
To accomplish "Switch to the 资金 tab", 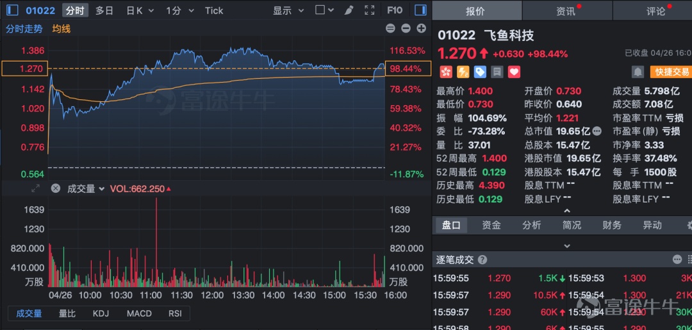I will coord(491,226).
